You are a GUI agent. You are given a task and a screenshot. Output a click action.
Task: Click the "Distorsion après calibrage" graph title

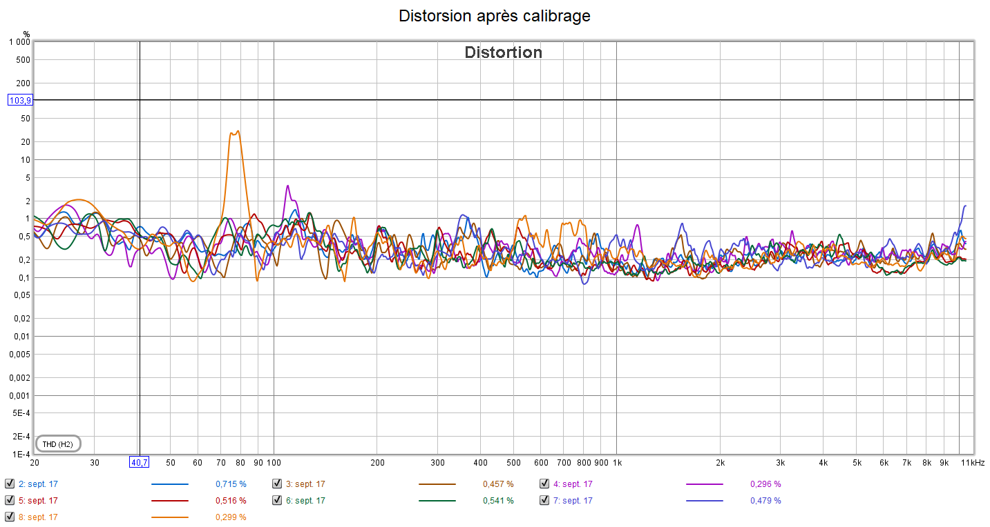tap(495, 16)
